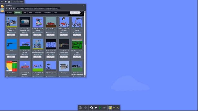
Task: Open the pistol scene thumbnail
Action: click(x=12, y=44)
